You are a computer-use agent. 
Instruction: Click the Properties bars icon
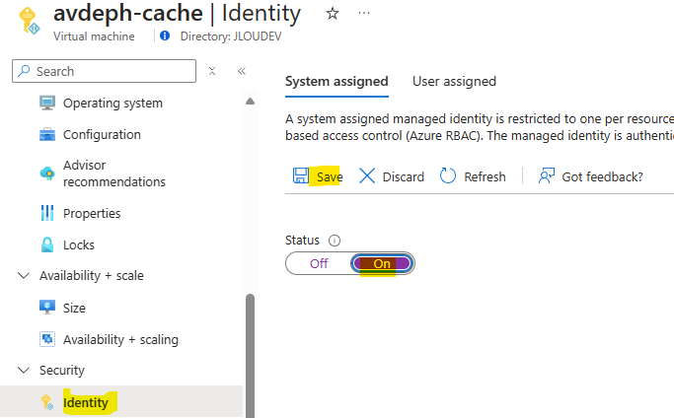47,213
